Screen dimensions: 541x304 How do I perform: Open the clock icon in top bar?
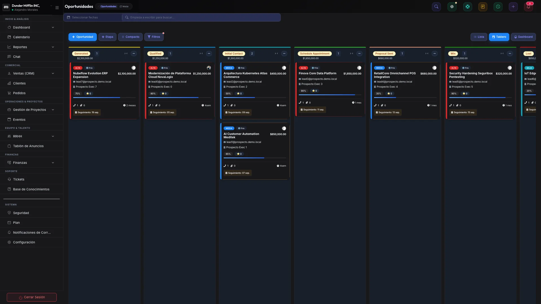tap(498, 7)
